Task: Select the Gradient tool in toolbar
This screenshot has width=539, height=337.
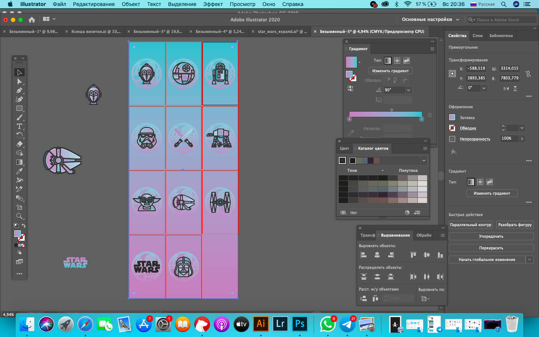Action: [19, 162]
